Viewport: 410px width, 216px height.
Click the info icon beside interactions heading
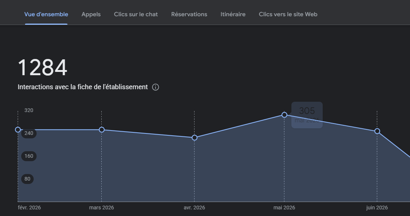[x=155, y=87]
